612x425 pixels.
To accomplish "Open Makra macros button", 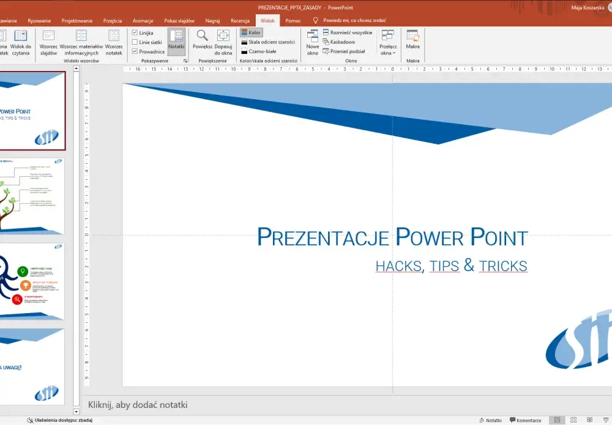I will (x=412, y=40).
